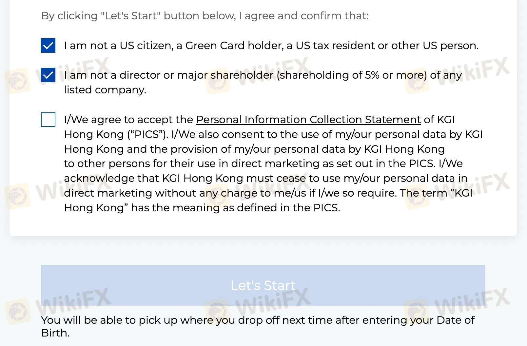Click the WikiFX watermark near 'The term KGI'
The height and width of the screenshot is (346, 527).
[457, 191]
